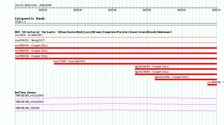This screenshot has height=125, width=224.
Task: Select dgv8108n54 (Cooper2011) label
Action: (152, 66)
